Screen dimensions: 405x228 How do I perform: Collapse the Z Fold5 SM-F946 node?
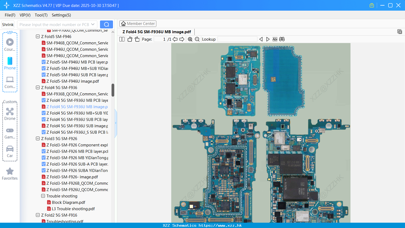point(38,36)
